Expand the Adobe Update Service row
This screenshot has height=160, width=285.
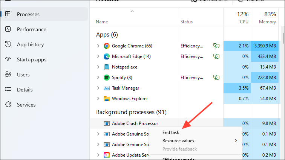98,155
